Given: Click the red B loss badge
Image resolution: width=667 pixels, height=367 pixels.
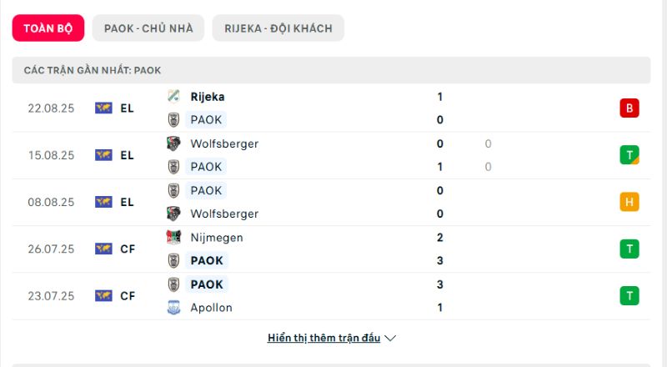Looking at the screenshot, I should (629, 108).
